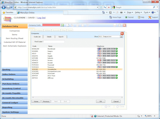
Task: Open the Companies menu item in sidebar
Action: (15, 31)
